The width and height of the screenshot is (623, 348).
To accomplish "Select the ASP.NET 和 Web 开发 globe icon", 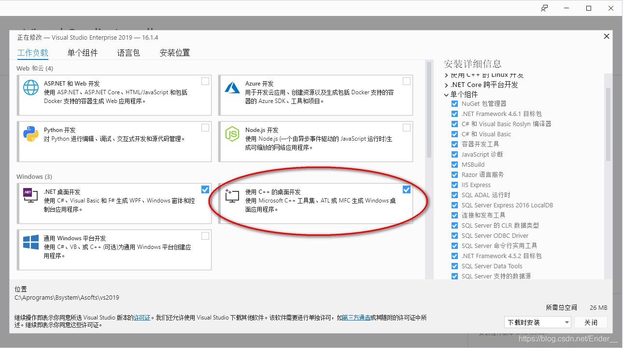I will click(31, 87).
